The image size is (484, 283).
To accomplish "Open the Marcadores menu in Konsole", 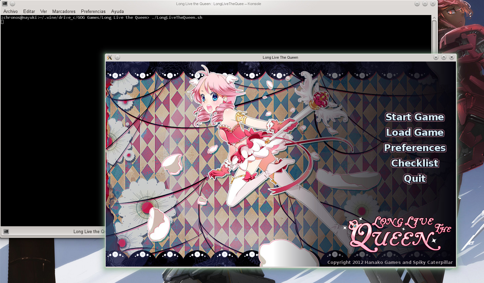I will 64,11.
